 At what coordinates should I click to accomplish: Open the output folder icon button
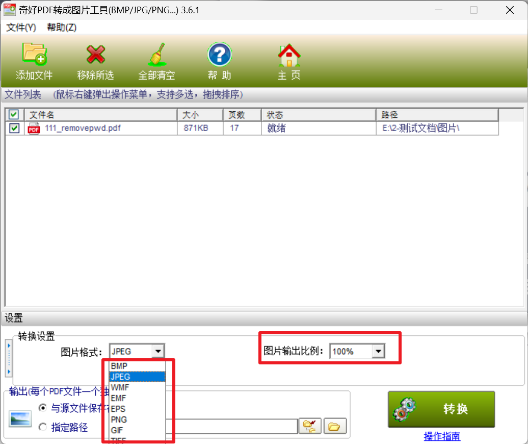(x=335, y=426)
